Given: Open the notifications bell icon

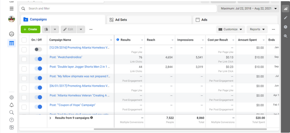Looking at the screenshot, I should (12, 105).
